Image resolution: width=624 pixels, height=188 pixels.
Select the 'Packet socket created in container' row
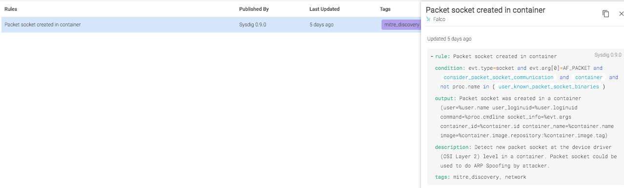tap(211, 24)
